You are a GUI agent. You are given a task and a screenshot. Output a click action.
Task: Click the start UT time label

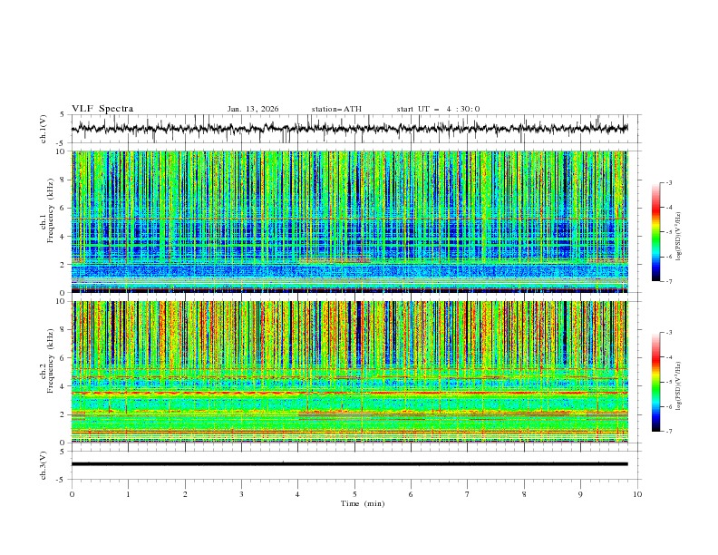click(438, 109)
